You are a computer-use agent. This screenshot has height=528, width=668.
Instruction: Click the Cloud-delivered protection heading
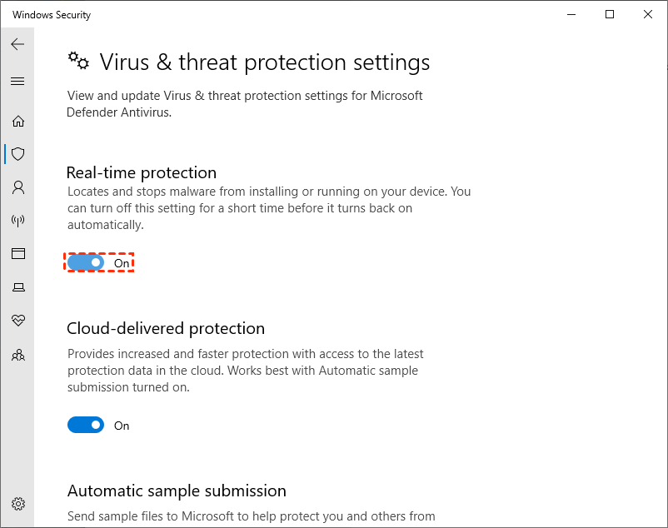coord(166,328)
